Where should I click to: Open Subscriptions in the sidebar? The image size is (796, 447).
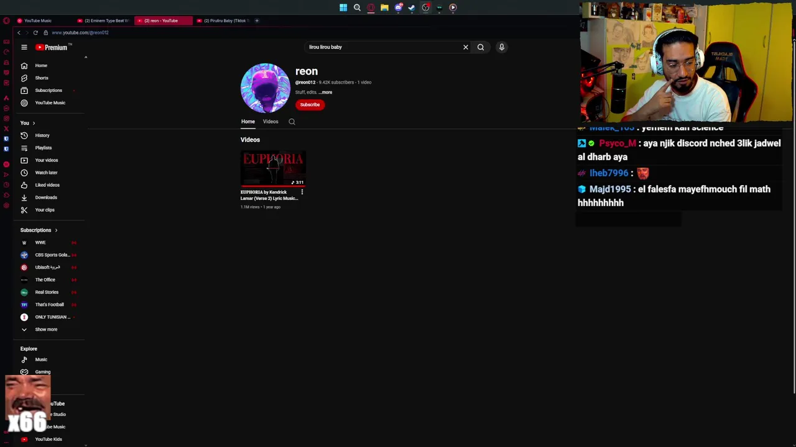pos(48,90)
